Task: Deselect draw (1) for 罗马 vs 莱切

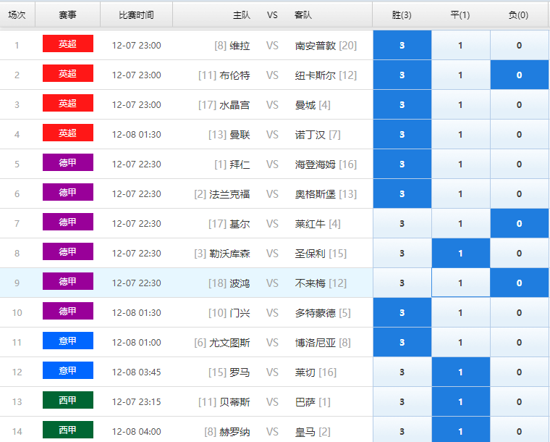Action: click(460, 372)
